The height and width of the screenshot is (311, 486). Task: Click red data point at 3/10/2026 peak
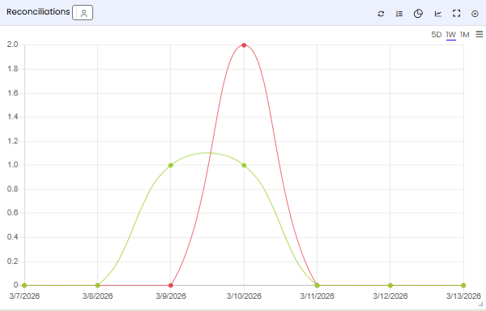pyautogui.click(x=244, y=45)
